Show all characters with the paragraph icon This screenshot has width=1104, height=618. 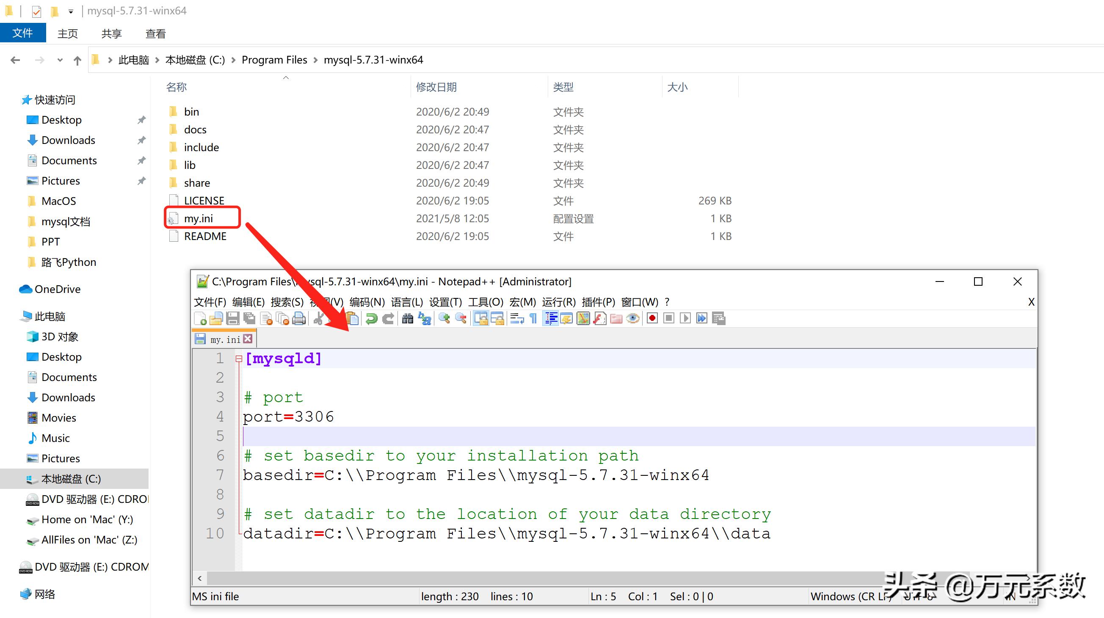pos(533,318)
